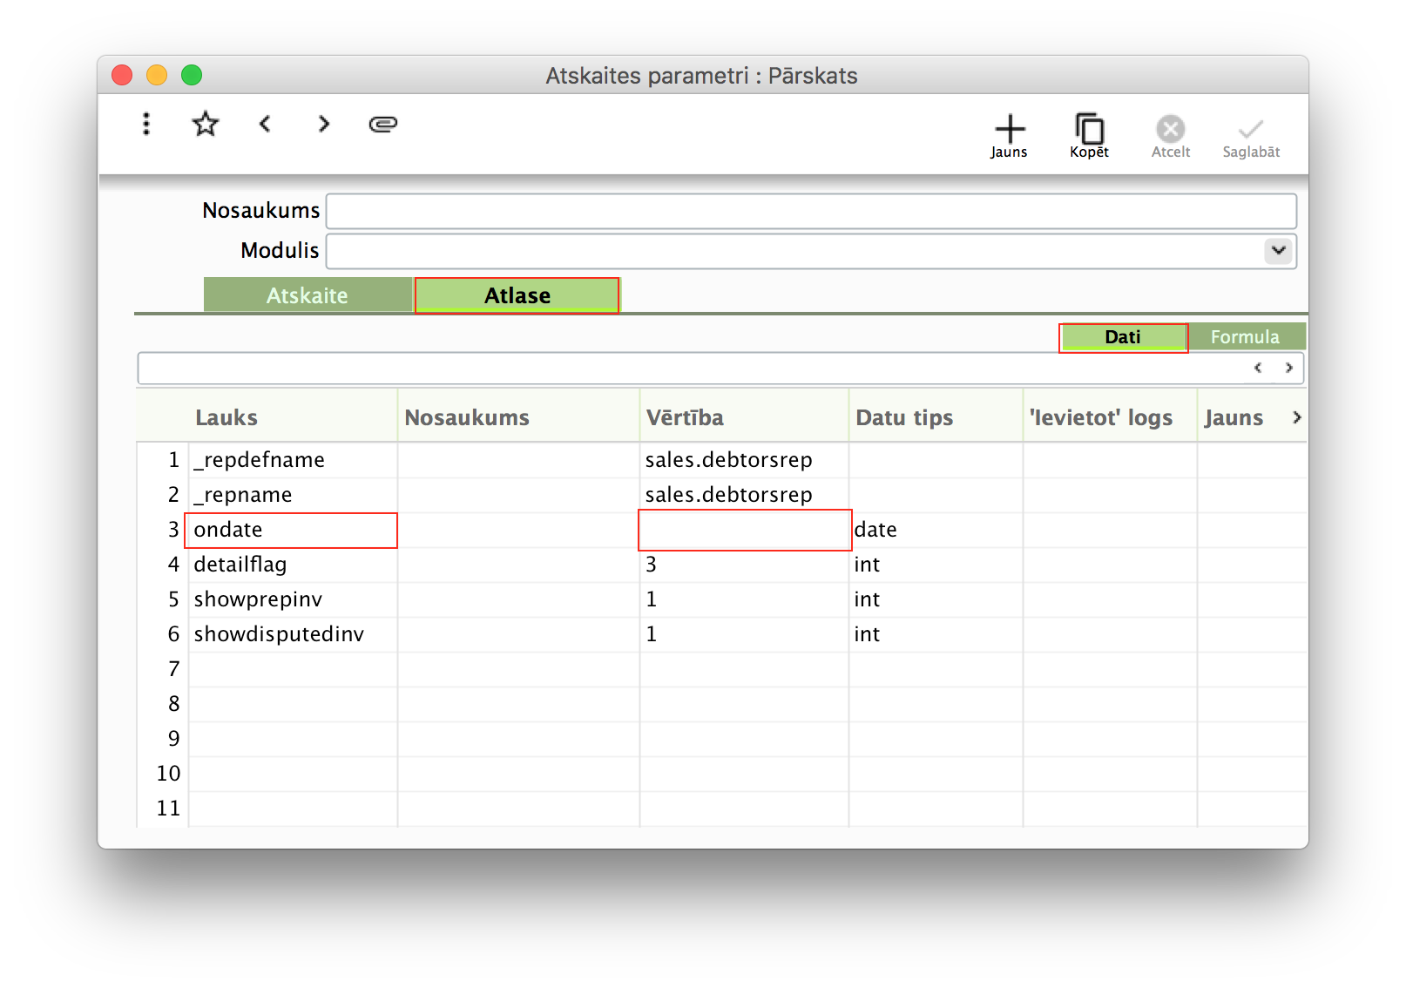1406x988 pixels.
Task: Maximize window with green button
Action: coord(192,75)
